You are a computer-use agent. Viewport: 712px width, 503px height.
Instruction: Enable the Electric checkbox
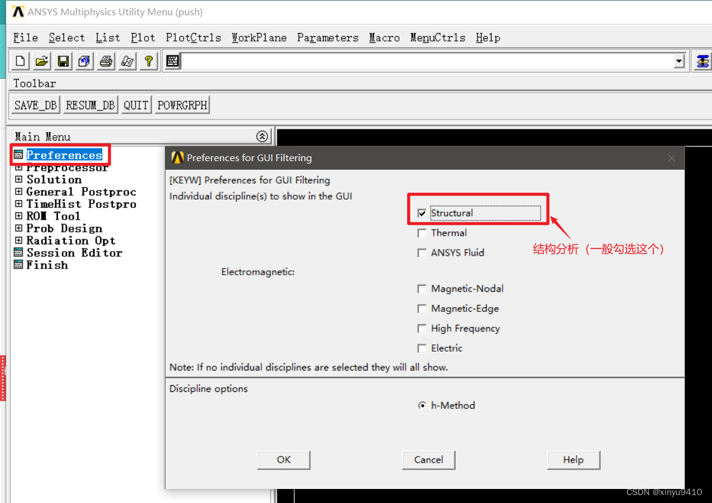[x=422, y=348]
